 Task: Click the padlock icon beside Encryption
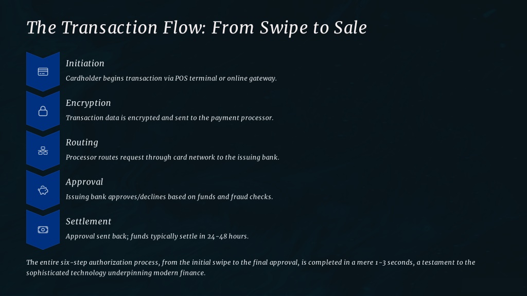click(x=43, y=111)
